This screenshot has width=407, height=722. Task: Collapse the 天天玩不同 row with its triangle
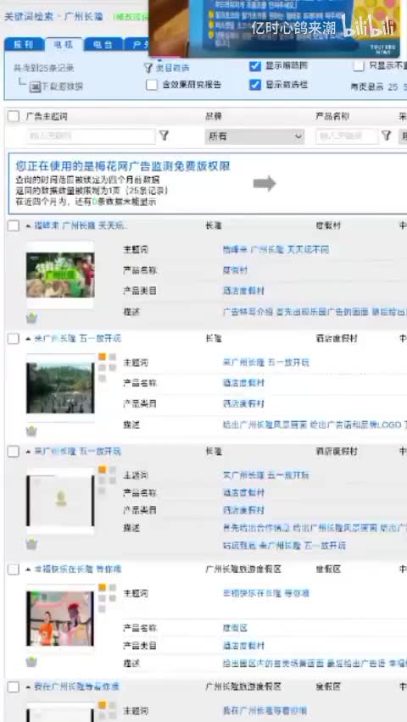click(29, 226)
